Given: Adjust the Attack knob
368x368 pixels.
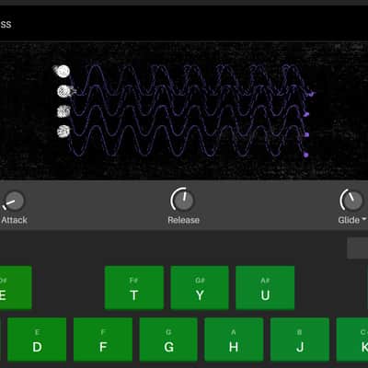Looking at the screenshot, I should tap(14, 201).
